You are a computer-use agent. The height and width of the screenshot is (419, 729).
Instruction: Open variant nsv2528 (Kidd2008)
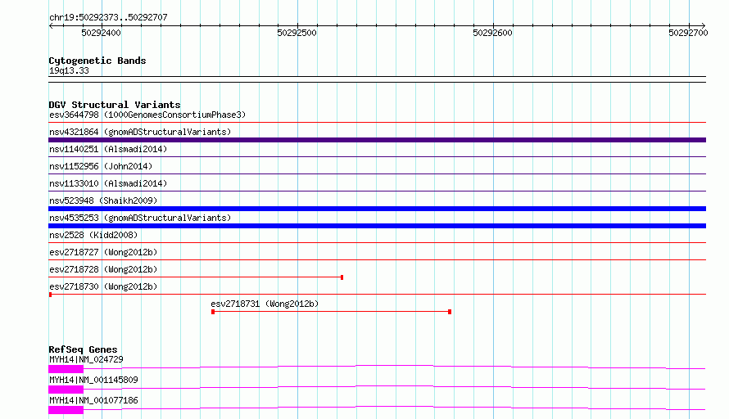pos(93,235)
